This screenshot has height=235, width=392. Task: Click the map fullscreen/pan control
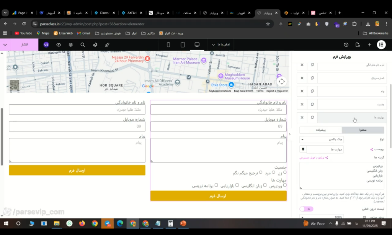281,81
